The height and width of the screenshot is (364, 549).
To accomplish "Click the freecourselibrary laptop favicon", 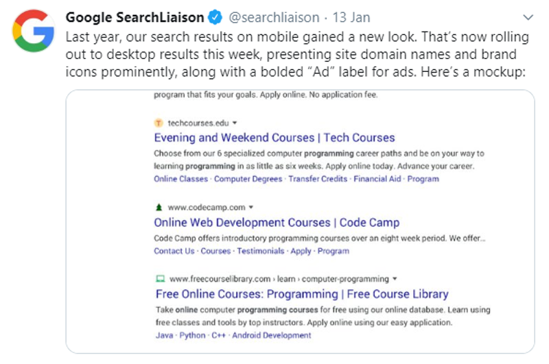I will tap(161, 279).
